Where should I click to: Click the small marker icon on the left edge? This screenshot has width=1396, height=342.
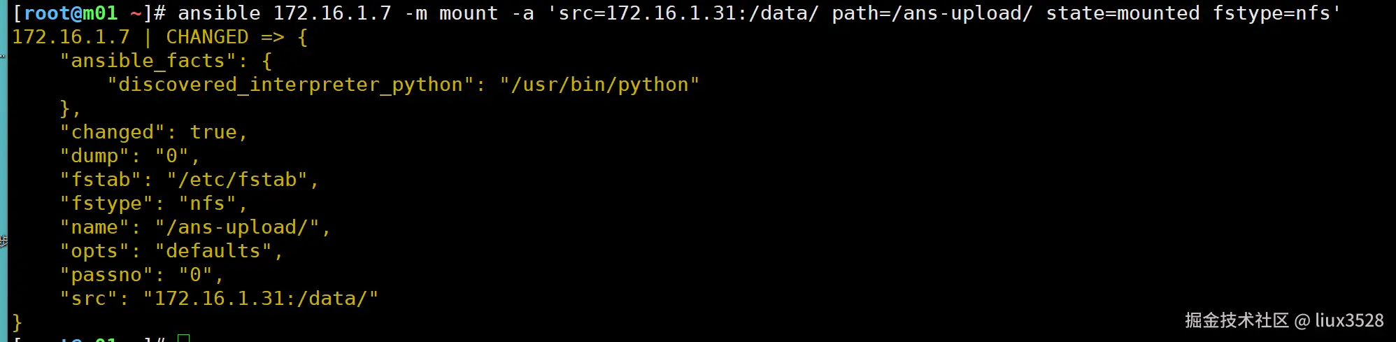coord(3,241)
